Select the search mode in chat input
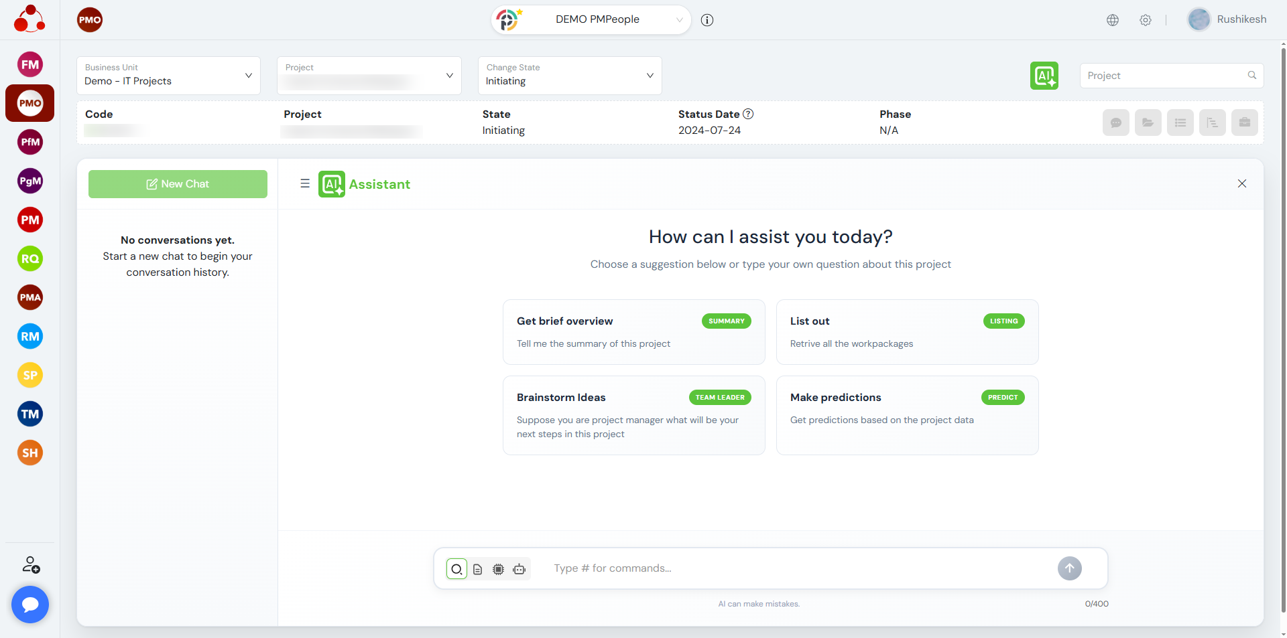The height and width of the screenshot is (638, 1287). tap(456, 569)
